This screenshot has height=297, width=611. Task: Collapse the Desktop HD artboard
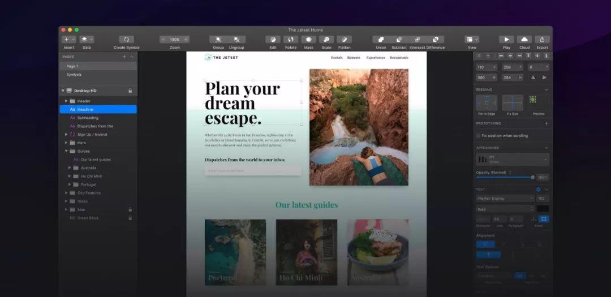point(63,91)
